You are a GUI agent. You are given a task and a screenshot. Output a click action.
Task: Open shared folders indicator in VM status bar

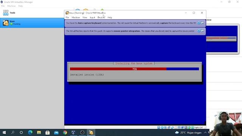pyautogui.click(x=175, y=127)
